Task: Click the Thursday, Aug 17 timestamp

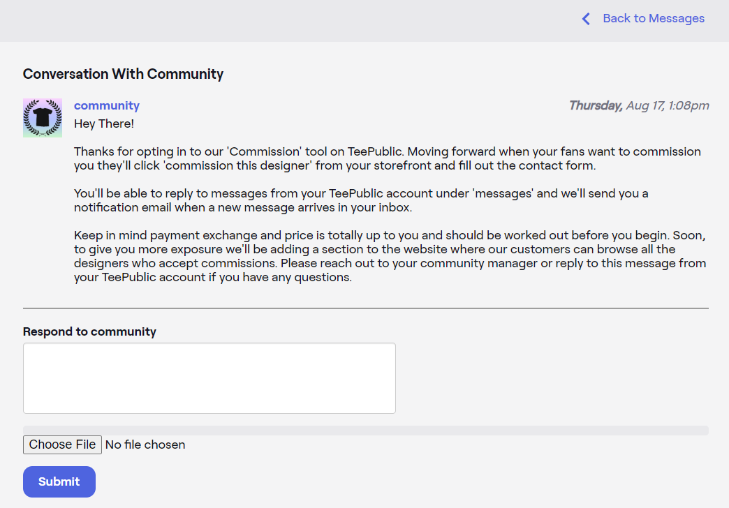Action: click(639, 105)
